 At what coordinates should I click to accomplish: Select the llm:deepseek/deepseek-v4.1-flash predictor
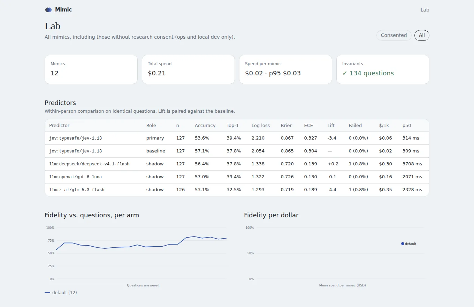pos(89,164)
